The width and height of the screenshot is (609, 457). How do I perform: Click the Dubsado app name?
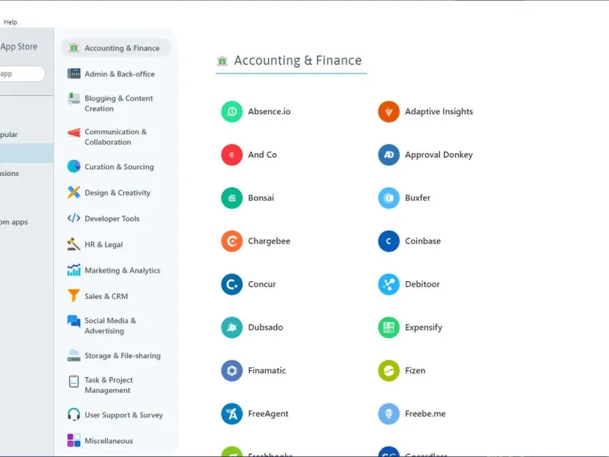tap(265, 328)
